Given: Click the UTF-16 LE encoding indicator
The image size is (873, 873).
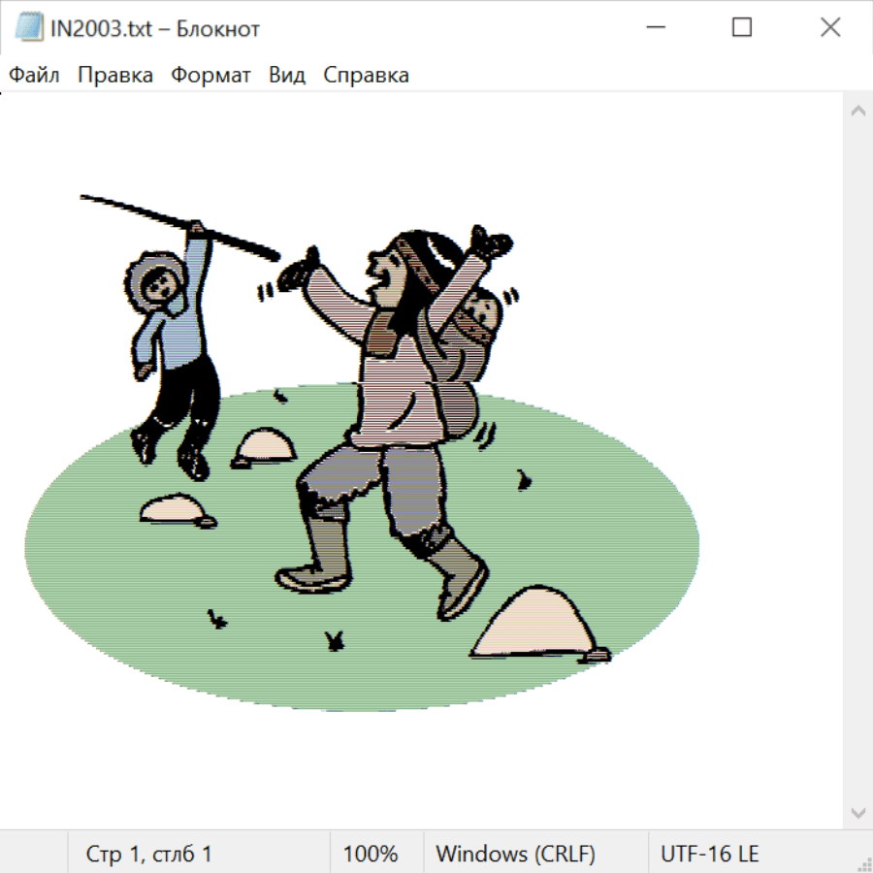Looking at the screenshot, I should [x=709, y=854].
